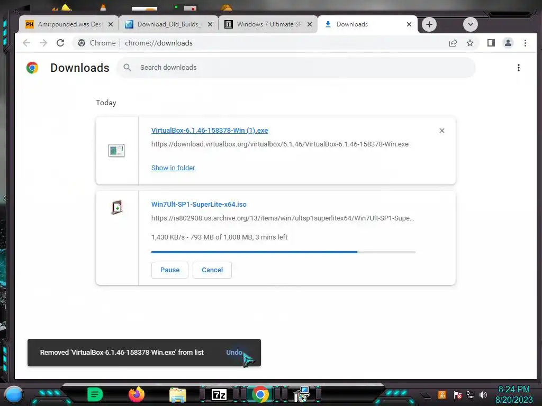Viewport: 542px width, 406px height.
Task: Open the Downloads page three-dot menu
Action: click(x=519, y=68)
